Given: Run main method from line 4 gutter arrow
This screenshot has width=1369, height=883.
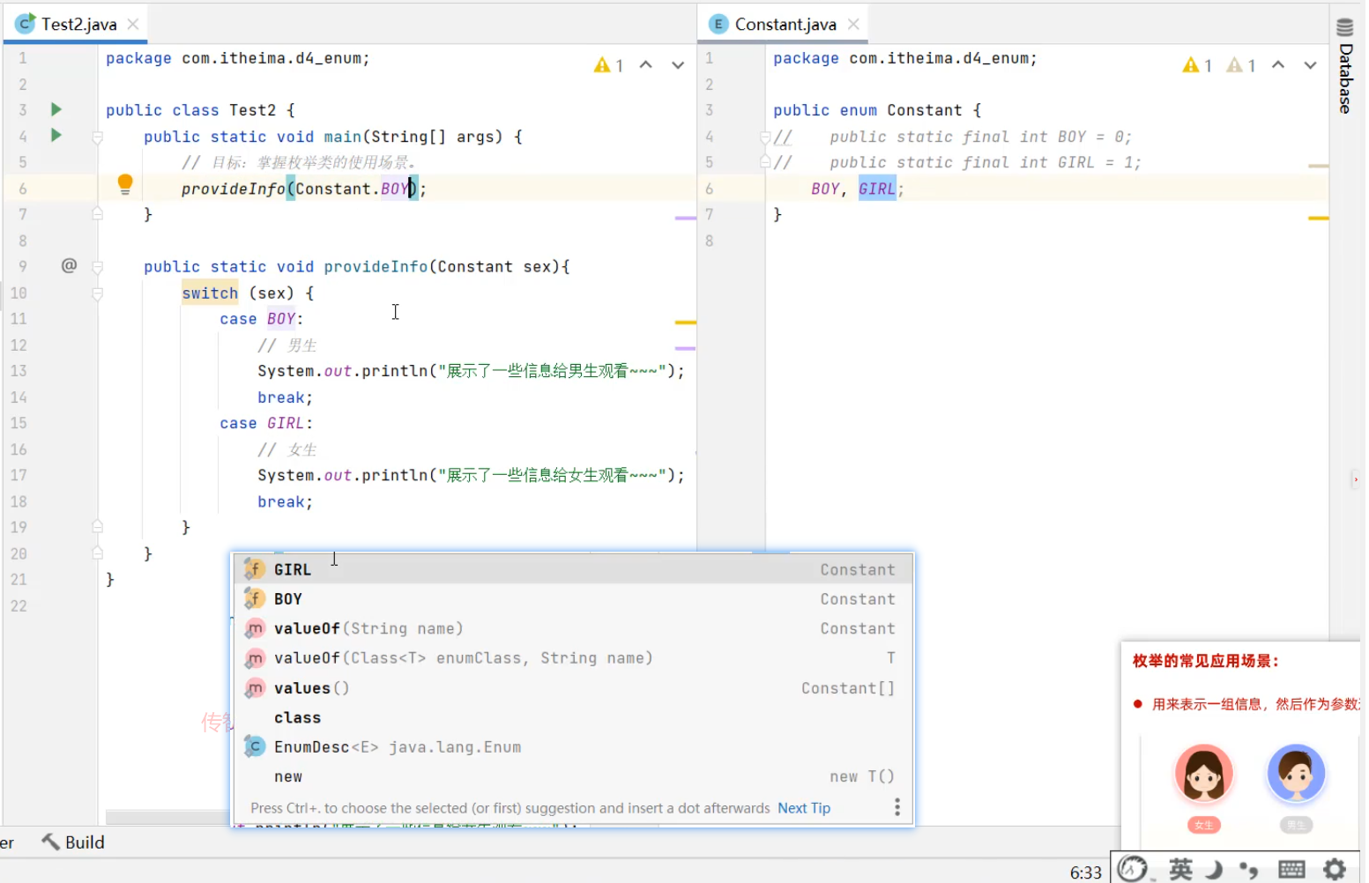Looking at the screenshot, I should pyautogui.click(x=56, y=135).
